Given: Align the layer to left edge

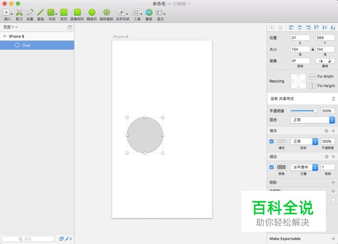Looking at the screenshot, I should tap(291, 27).
